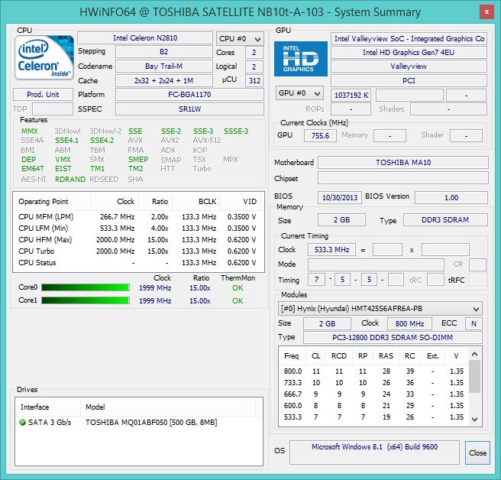
Task: Click the Core0 usage bar
Action: point(84,287)
